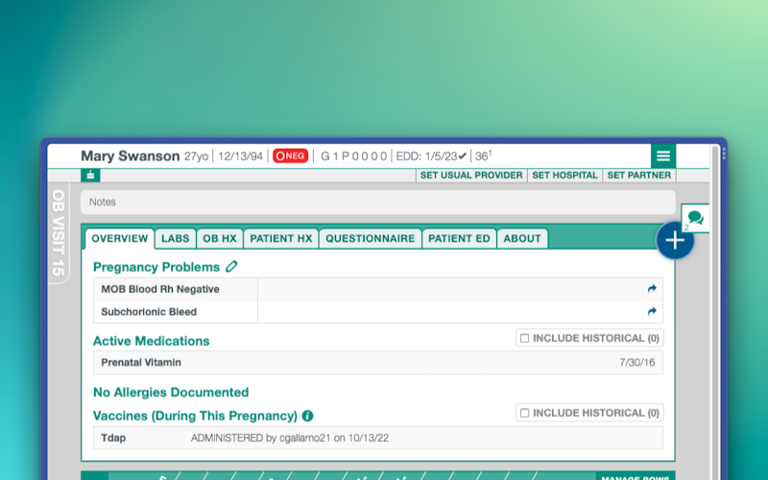The height and width of the screenshot is (480, 768).
Task: Enable Include Historical for Active Medications
Action: pos(524,339)
